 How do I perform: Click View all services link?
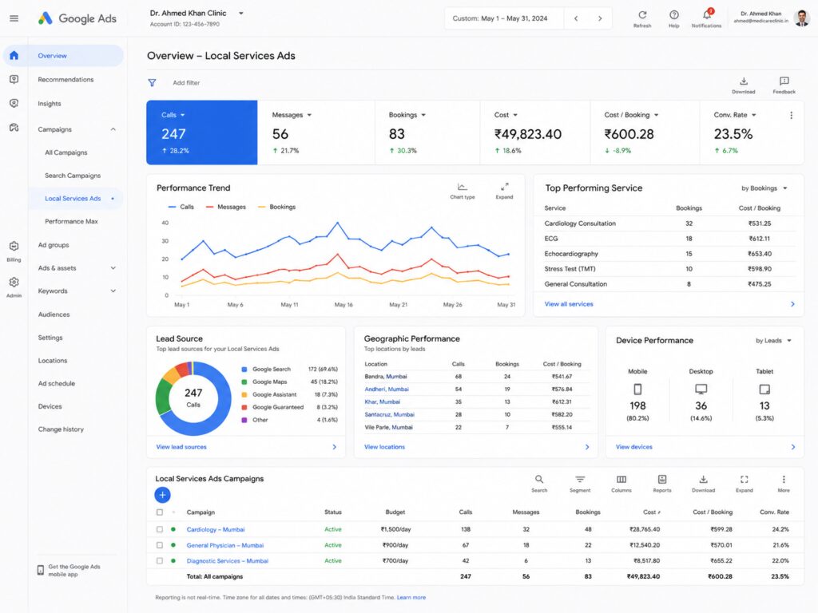coord(569,304)
